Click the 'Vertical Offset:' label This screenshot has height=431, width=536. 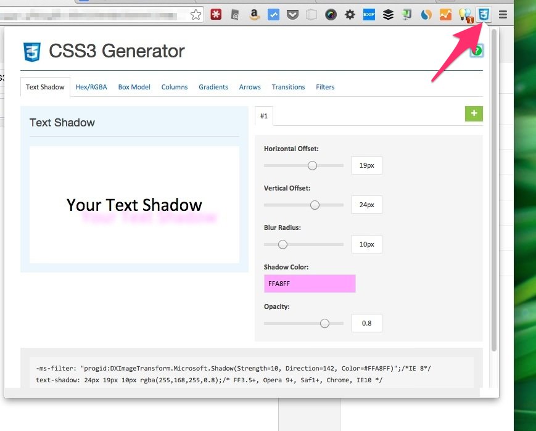tap(287, 188)
